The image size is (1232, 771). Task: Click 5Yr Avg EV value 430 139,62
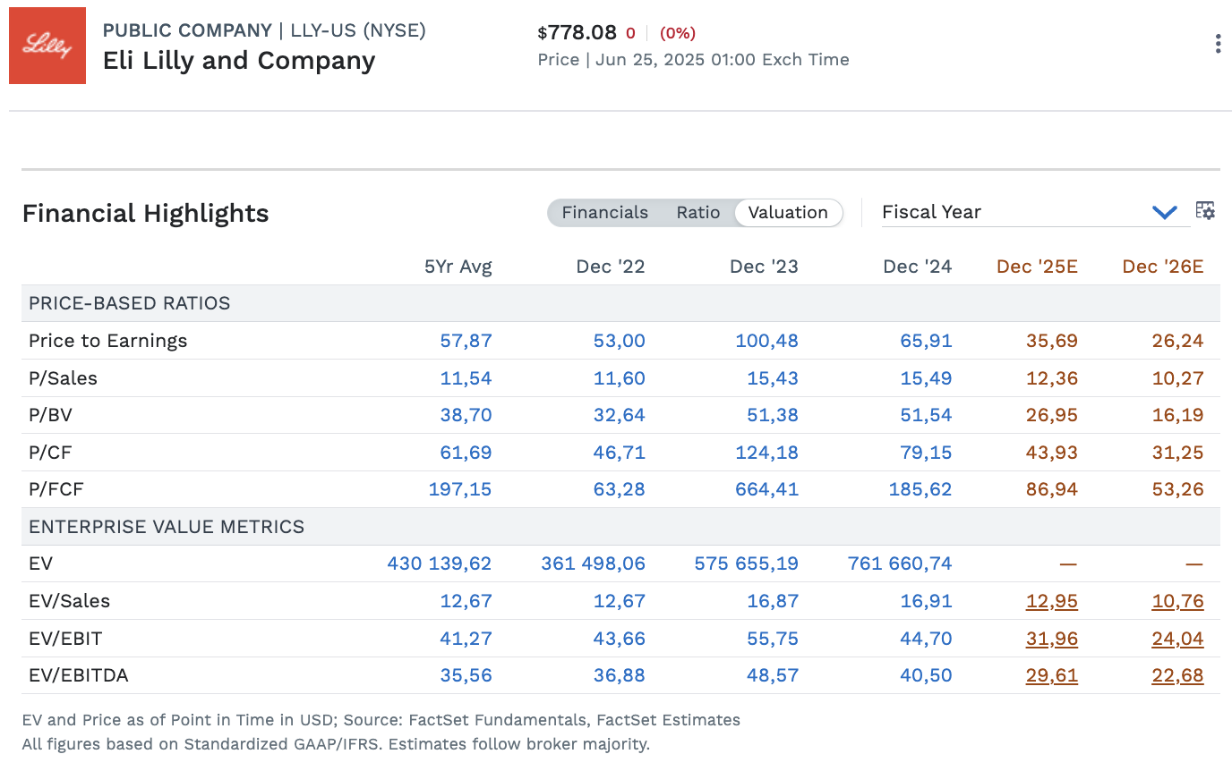click(440, 563)
